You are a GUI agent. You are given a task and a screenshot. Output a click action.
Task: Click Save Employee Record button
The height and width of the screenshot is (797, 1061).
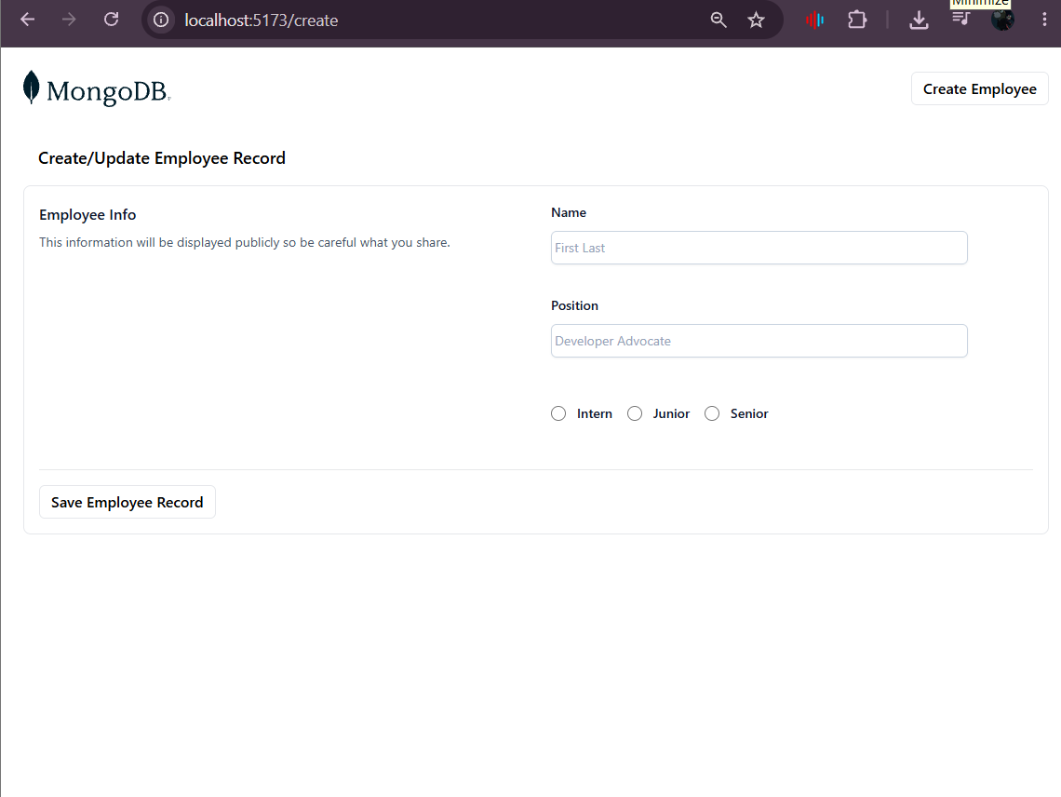coord(128,503)
